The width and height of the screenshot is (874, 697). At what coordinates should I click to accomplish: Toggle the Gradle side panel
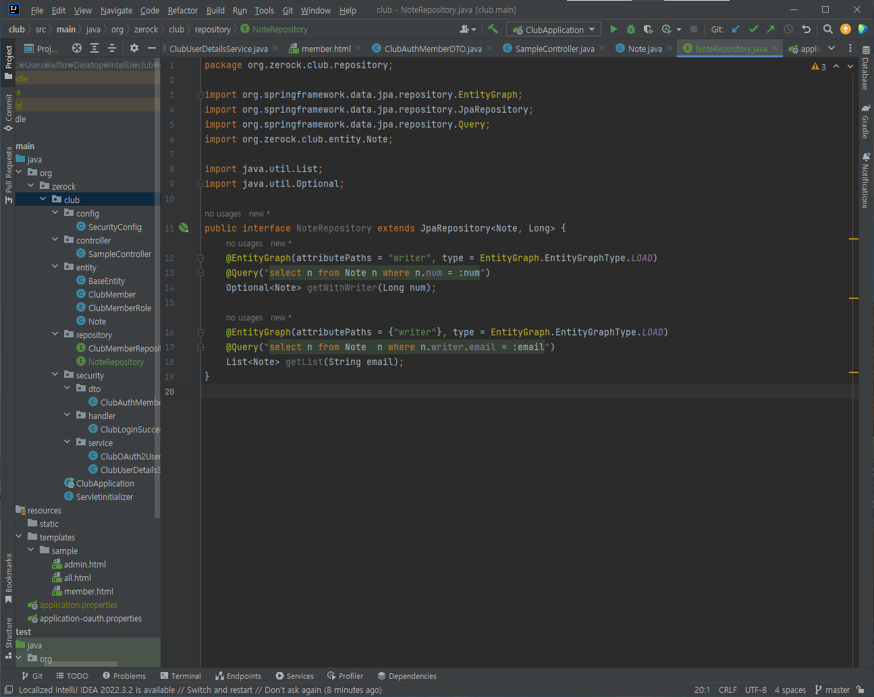(865, 121)
